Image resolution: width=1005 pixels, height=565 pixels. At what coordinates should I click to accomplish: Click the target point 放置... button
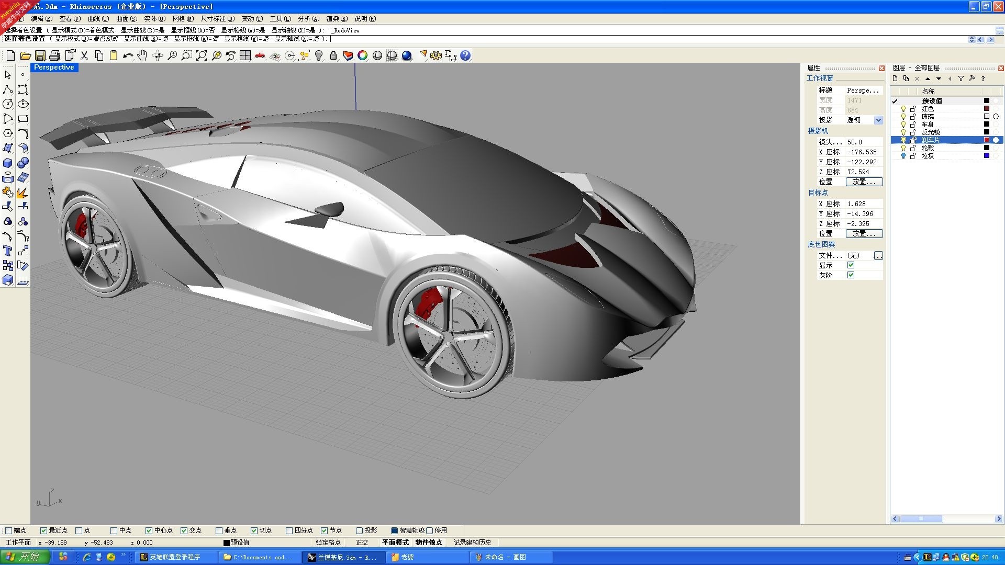point(864,234)
